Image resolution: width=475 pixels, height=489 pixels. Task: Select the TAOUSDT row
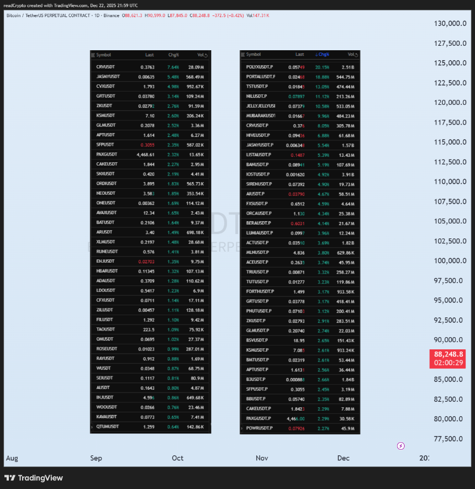[150, 329]
